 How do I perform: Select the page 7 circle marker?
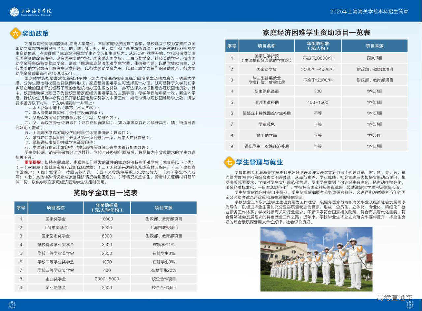[12, 305]
